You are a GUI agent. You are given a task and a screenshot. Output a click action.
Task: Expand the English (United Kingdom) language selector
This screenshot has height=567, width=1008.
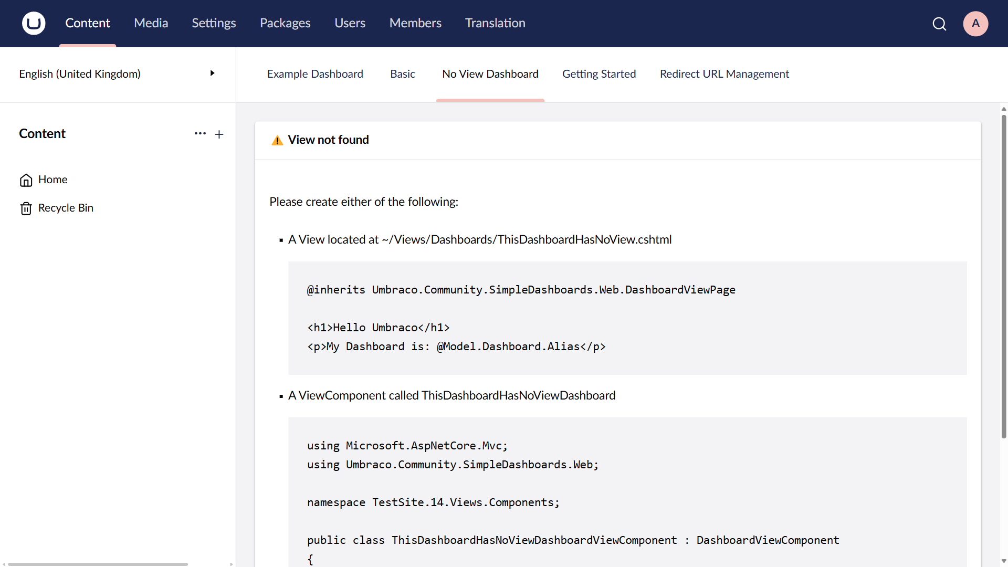click(x=212, y=73)
